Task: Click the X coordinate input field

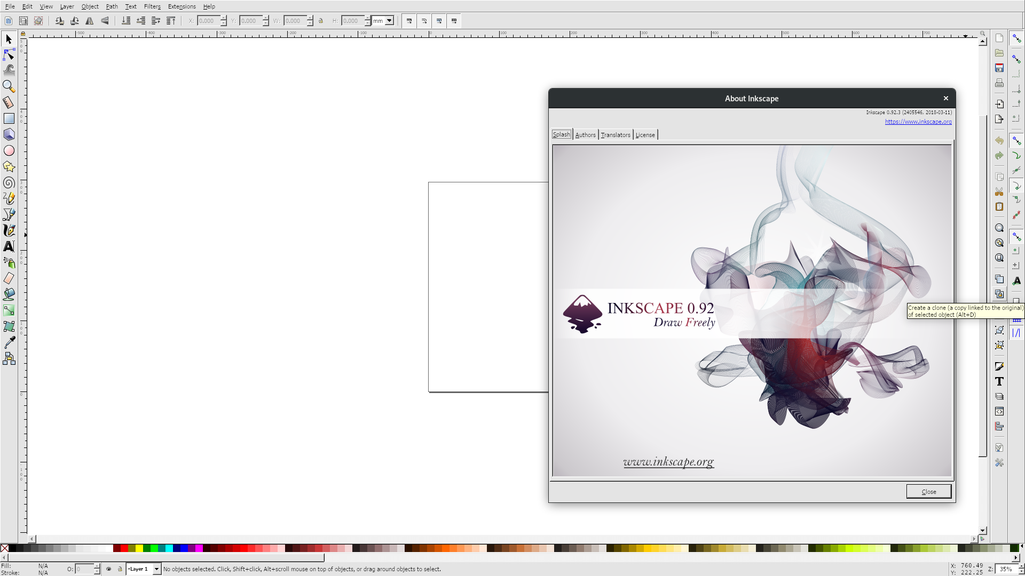Action: pyautogui.click(x=208, y=21)
